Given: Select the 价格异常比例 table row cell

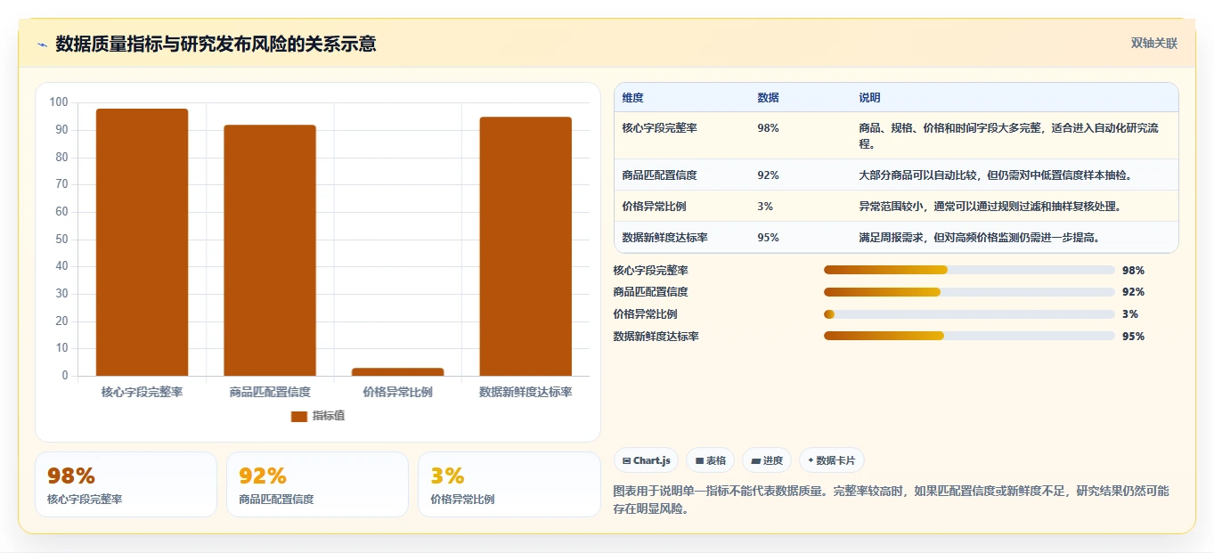Looking at the screenshot, I should coord(655,207).
